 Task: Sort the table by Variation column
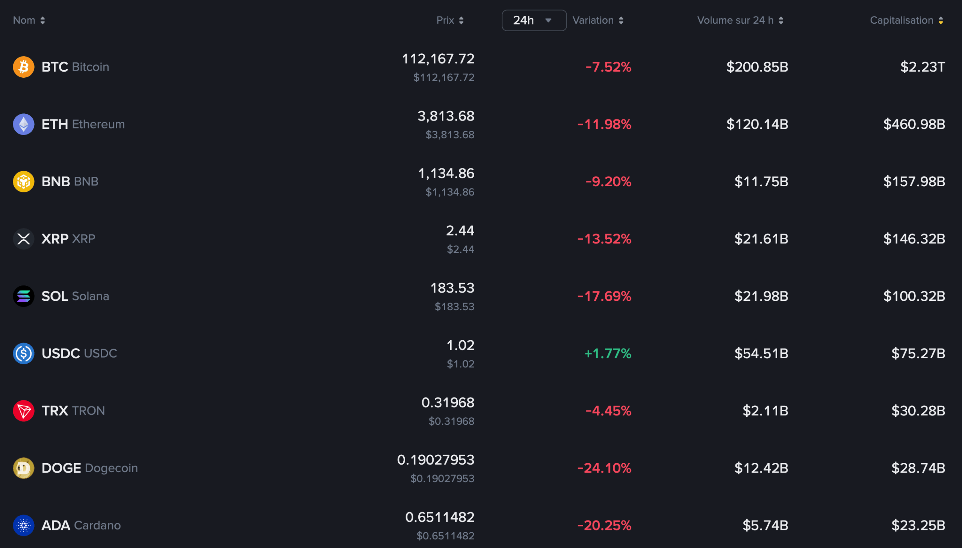pyautogui.click(x=597, y=20)
